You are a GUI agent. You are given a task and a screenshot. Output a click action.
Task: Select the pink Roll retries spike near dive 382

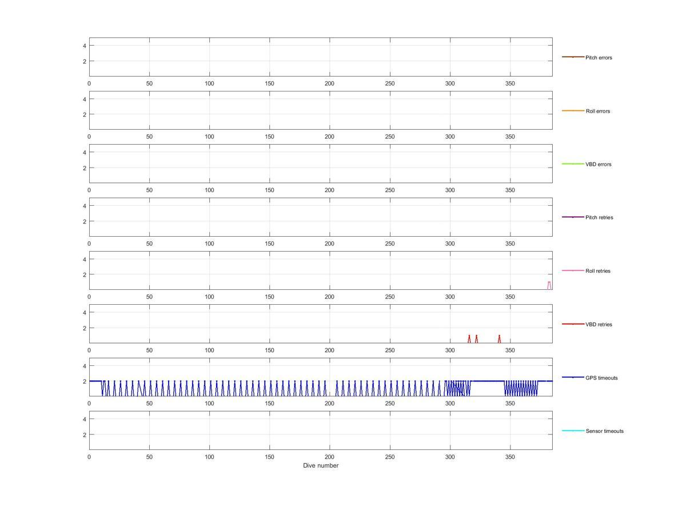(x=549, y=285)
